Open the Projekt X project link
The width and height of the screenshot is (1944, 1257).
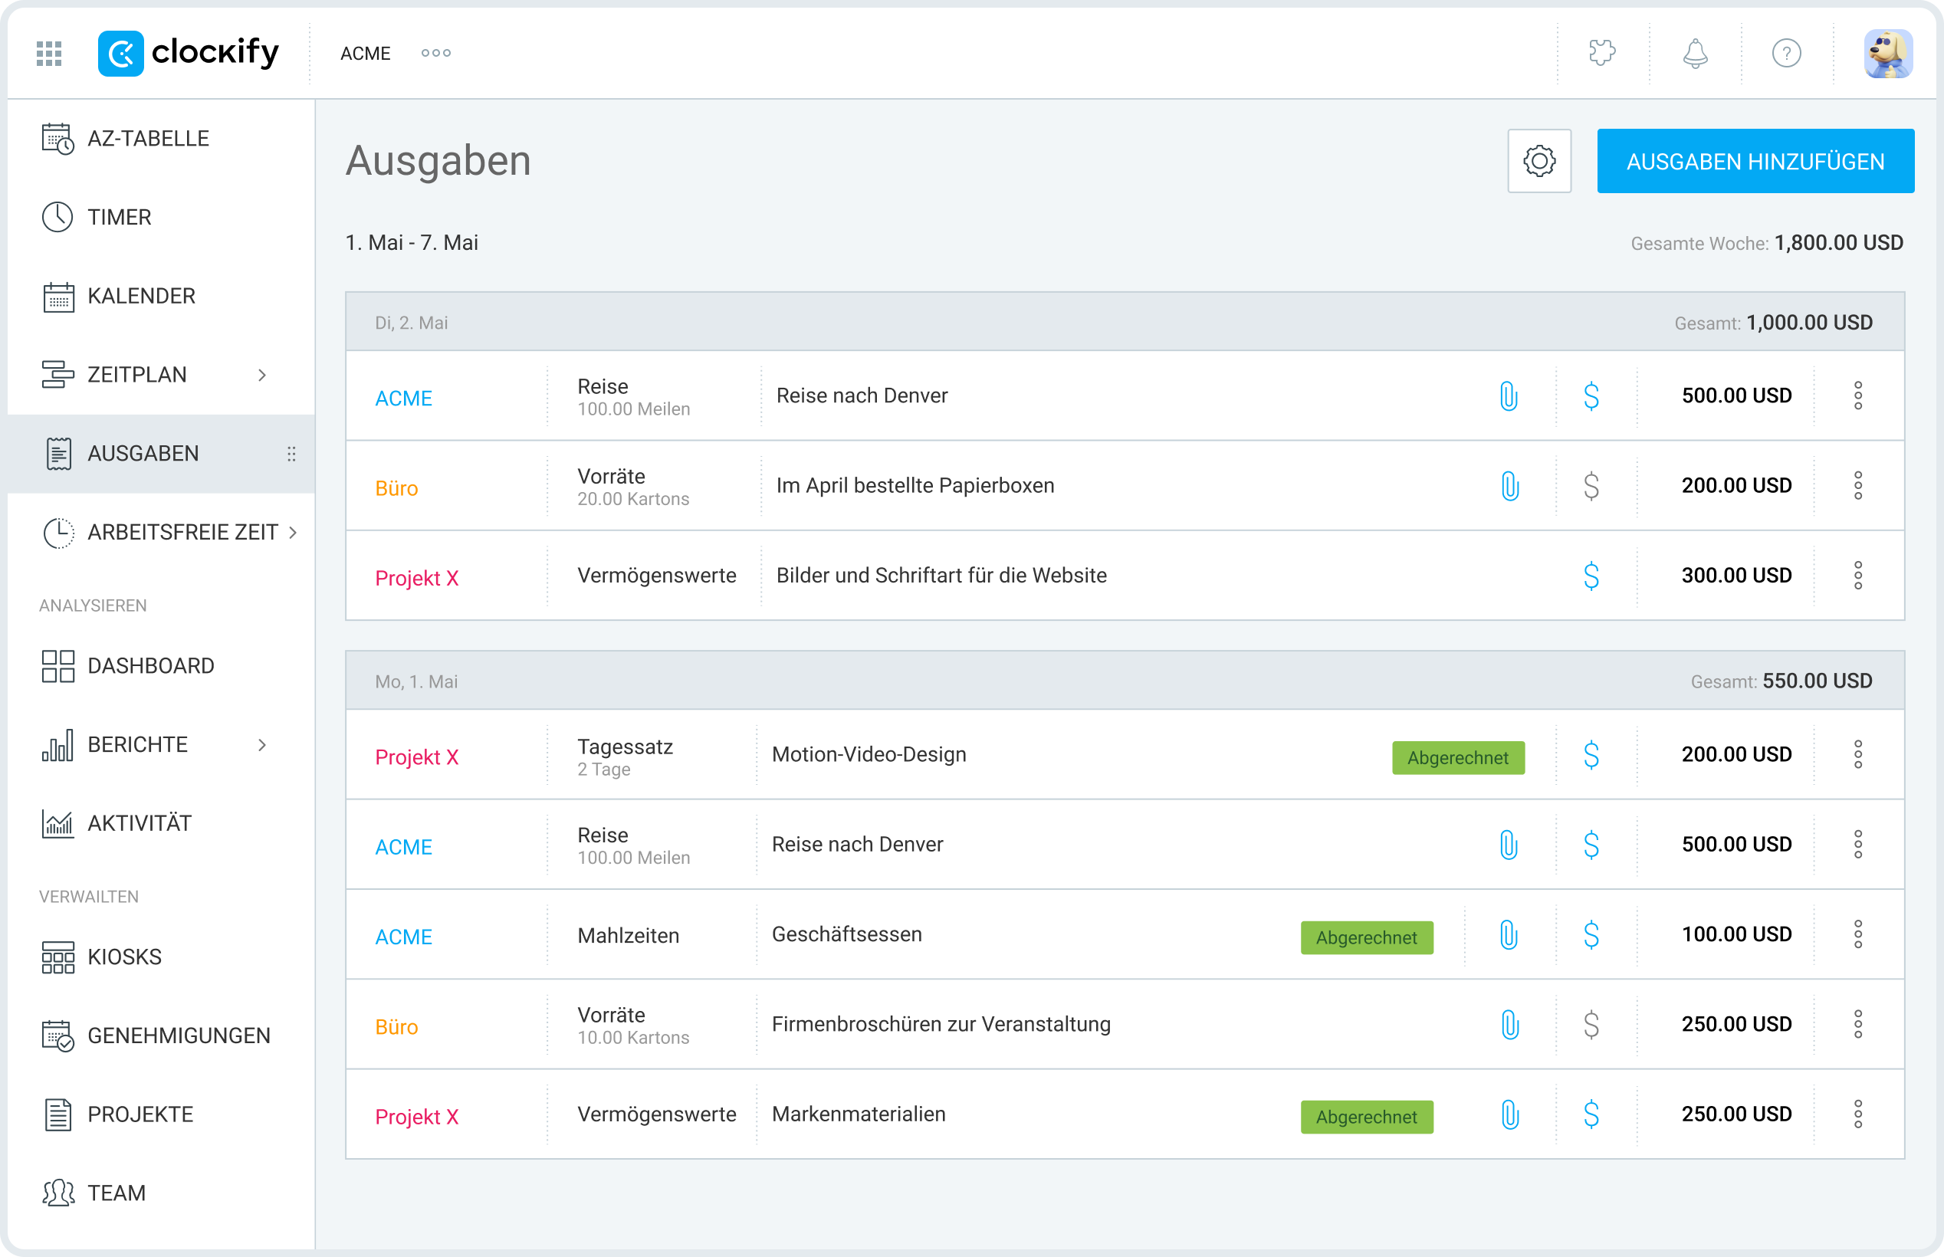[x=416, y=577]
